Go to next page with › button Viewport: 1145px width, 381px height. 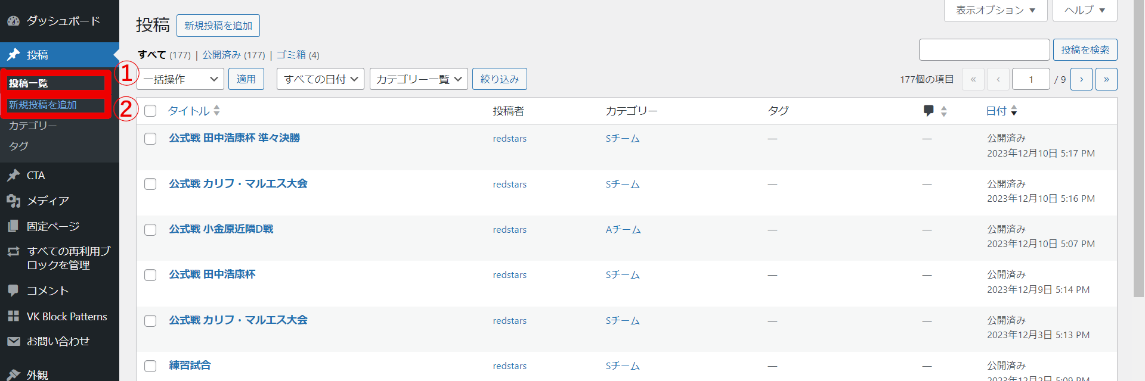1081,79
